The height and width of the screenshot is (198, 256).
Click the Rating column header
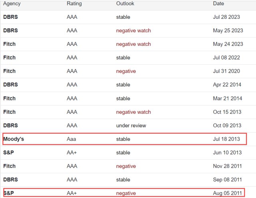[74, 4]
